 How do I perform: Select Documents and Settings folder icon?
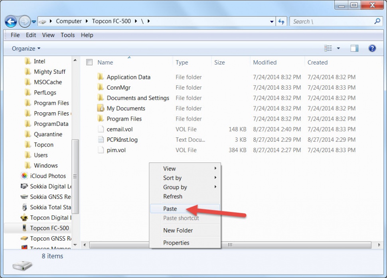(101, 98)
